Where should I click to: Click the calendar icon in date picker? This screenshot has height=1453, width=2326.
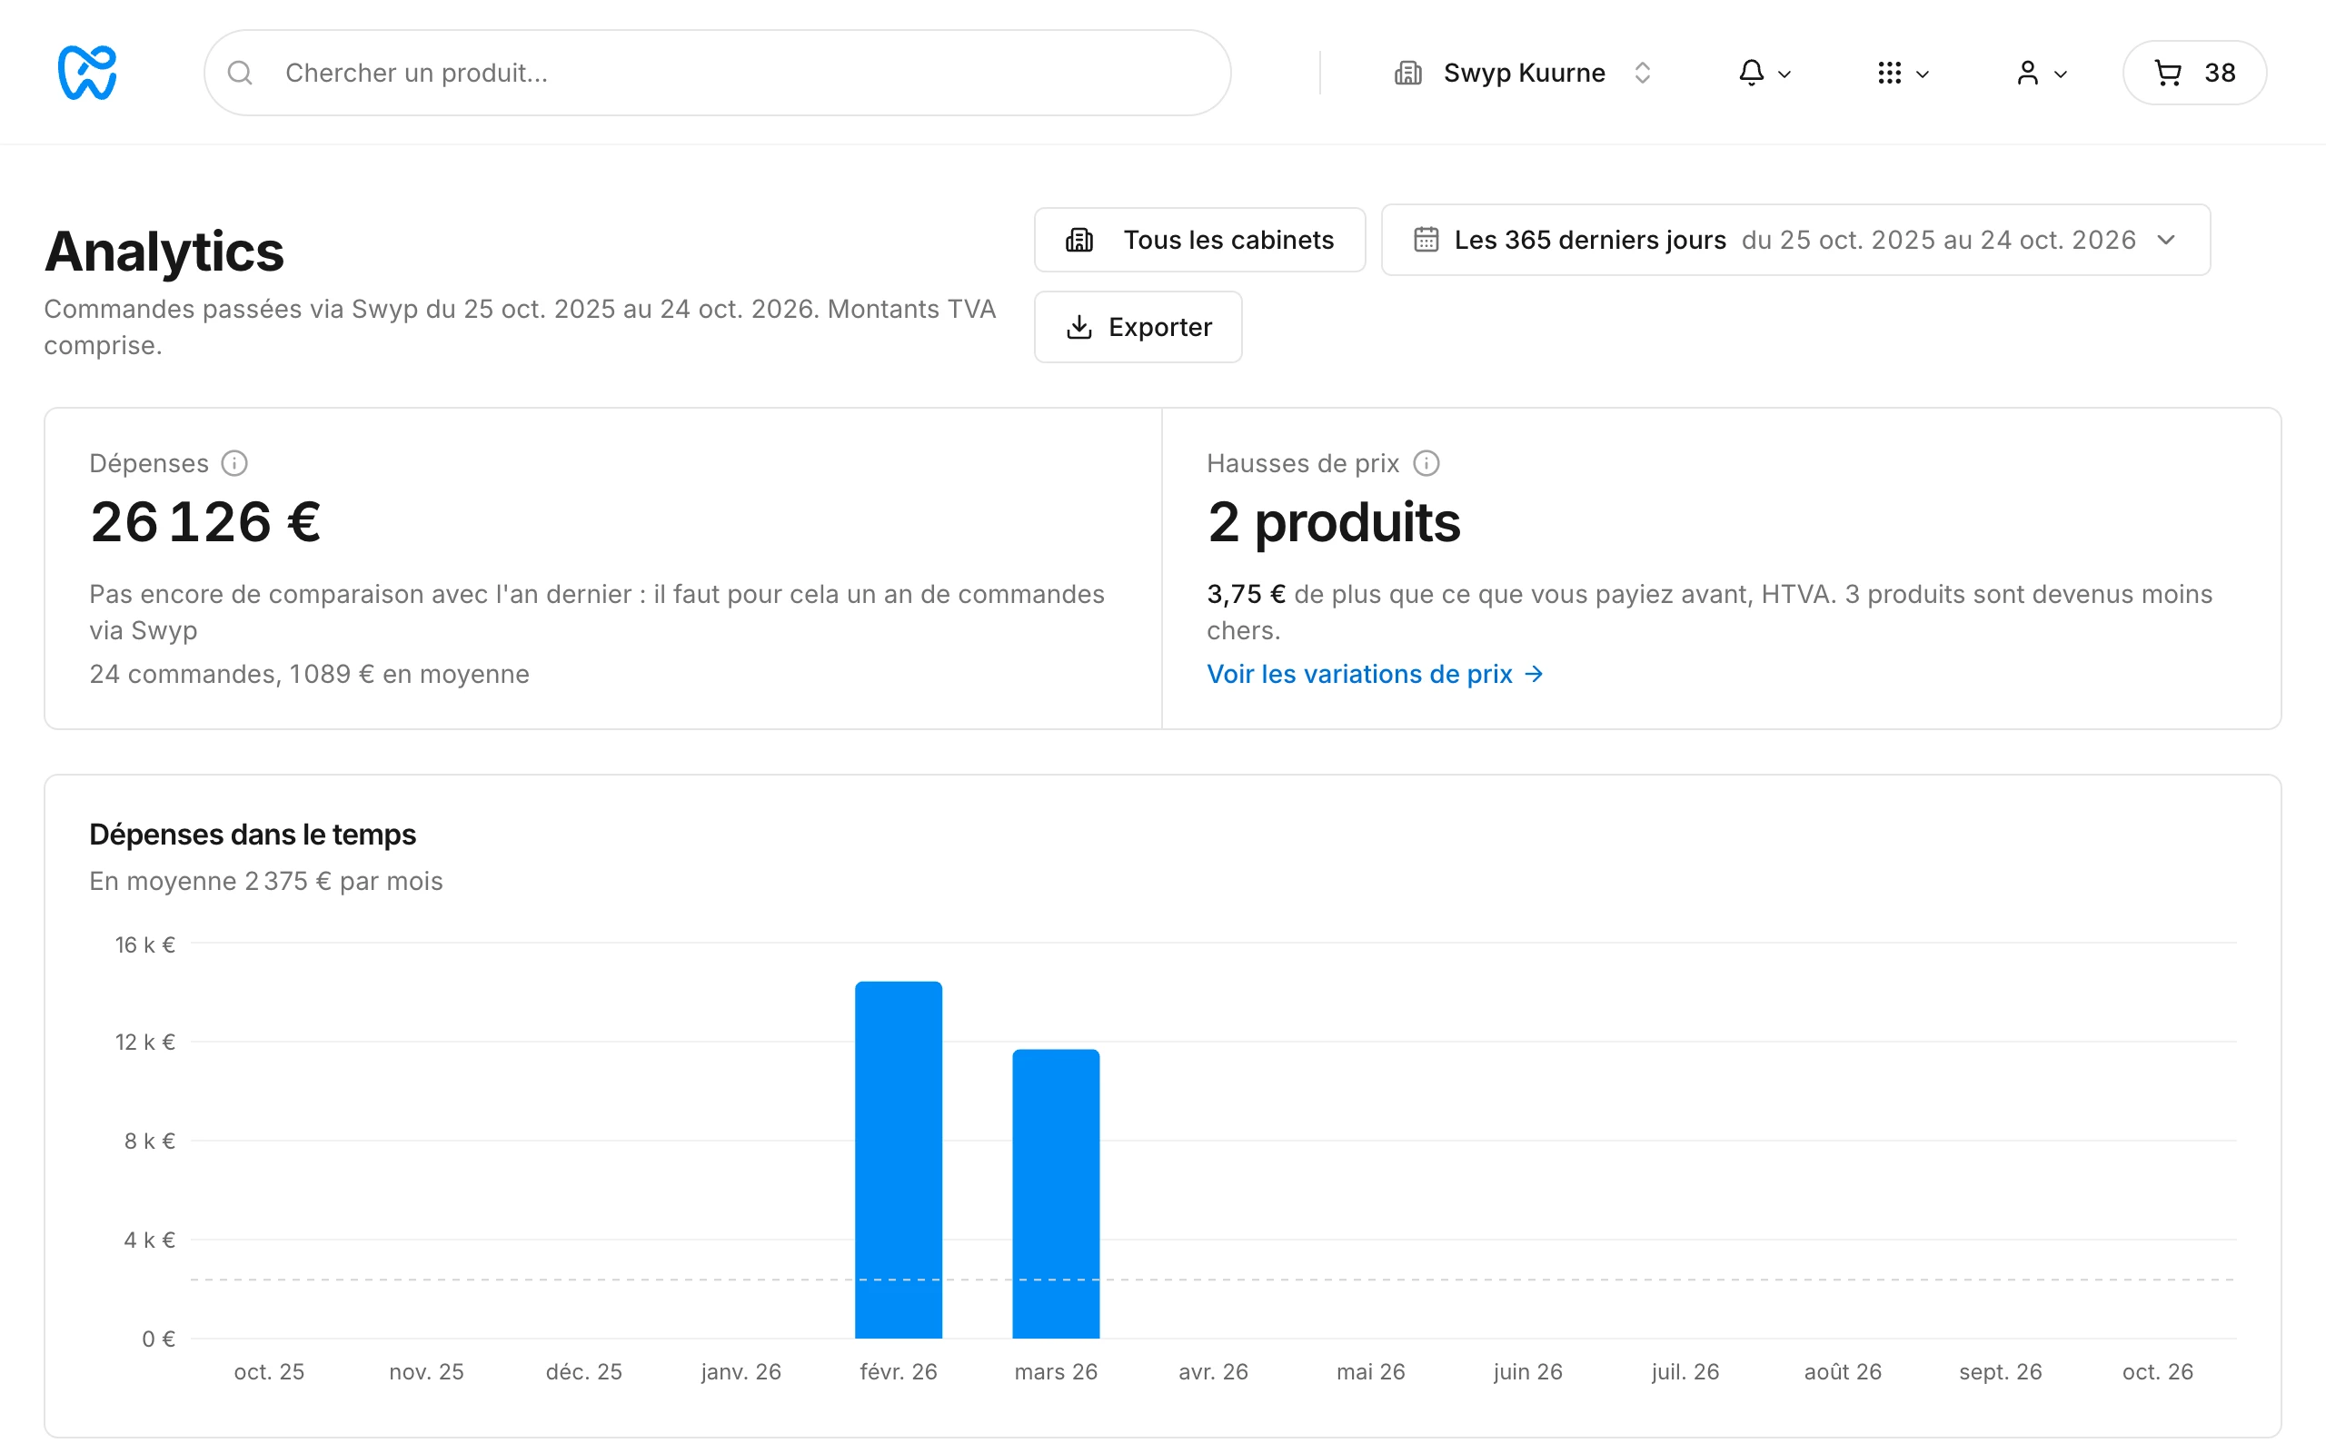coord(1426,239)
